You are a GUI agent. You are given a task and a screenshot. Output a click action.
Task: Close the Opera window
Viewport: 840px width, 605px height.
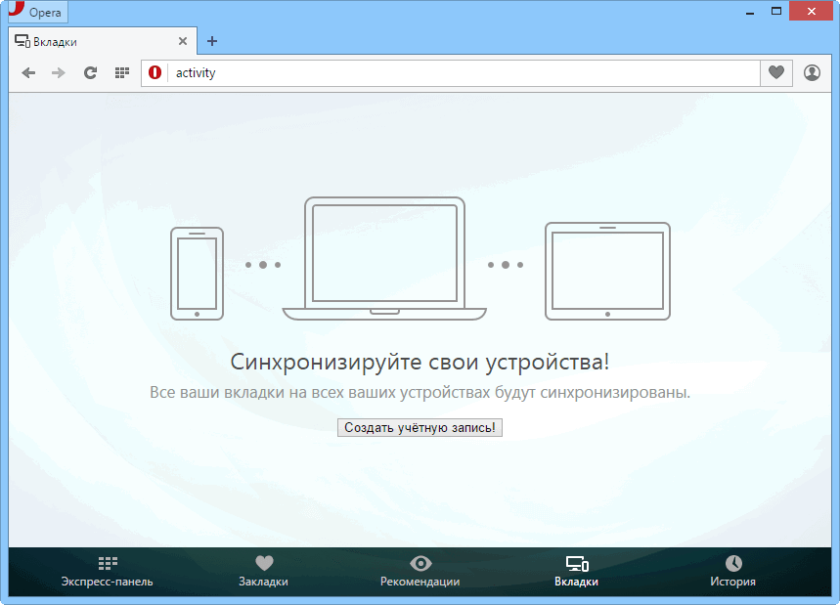pyautogui.click(x=811, y=12)
